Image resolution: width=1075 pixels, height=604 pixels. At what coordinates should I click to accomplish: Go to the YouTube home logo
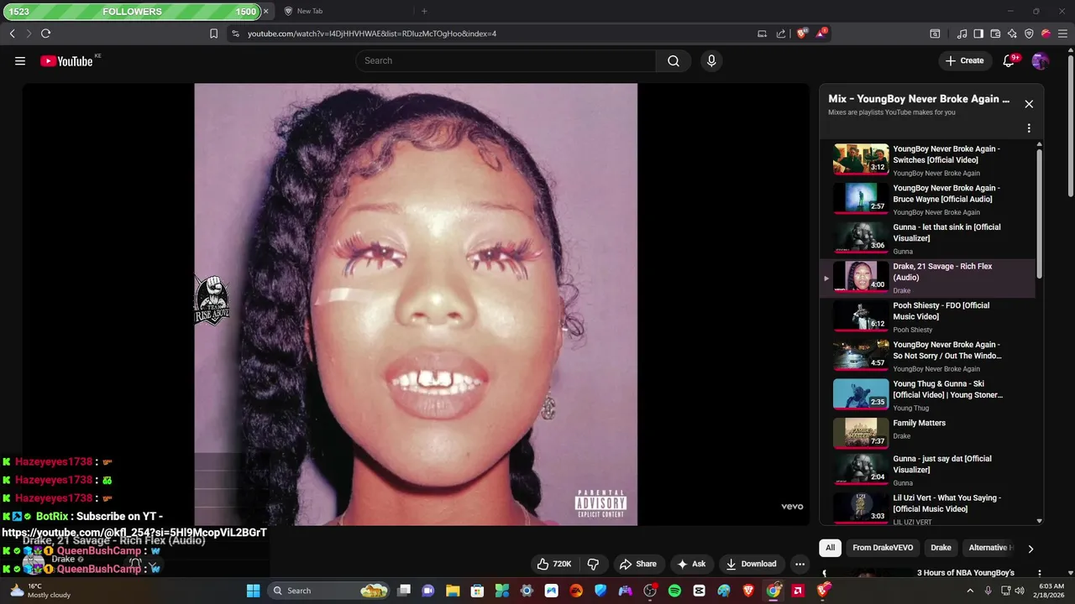(x=66, y=60)
